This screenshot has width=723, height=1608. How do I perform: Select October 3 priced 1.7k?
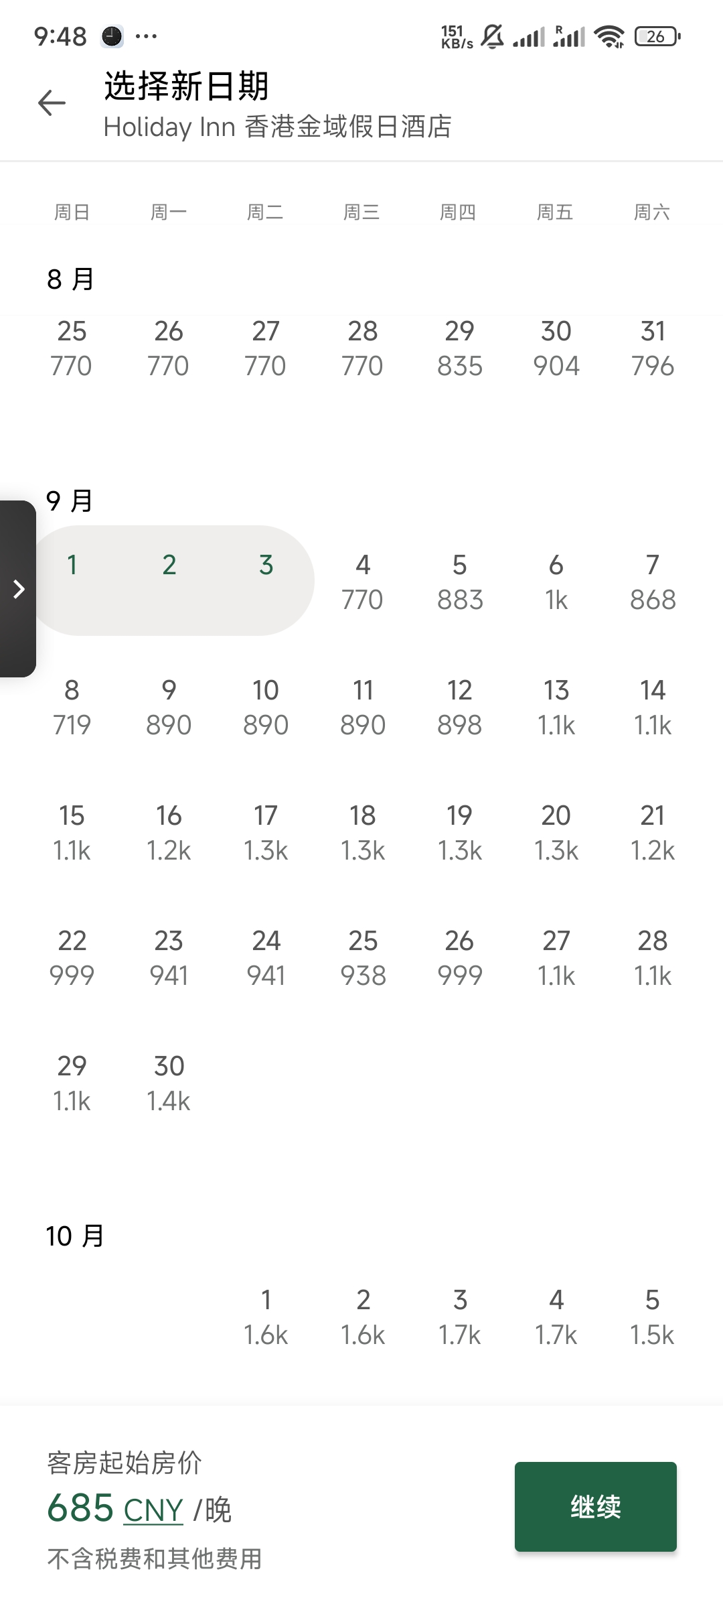click(x=459, y=1317)
